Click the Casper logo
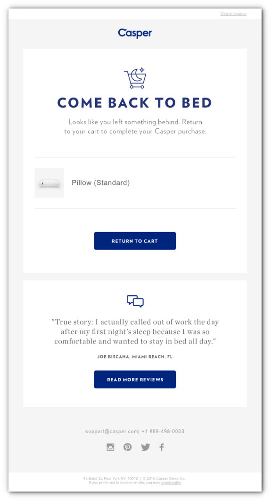The height and width of the screenshot is (501, 271). click(x=135, y=33)
